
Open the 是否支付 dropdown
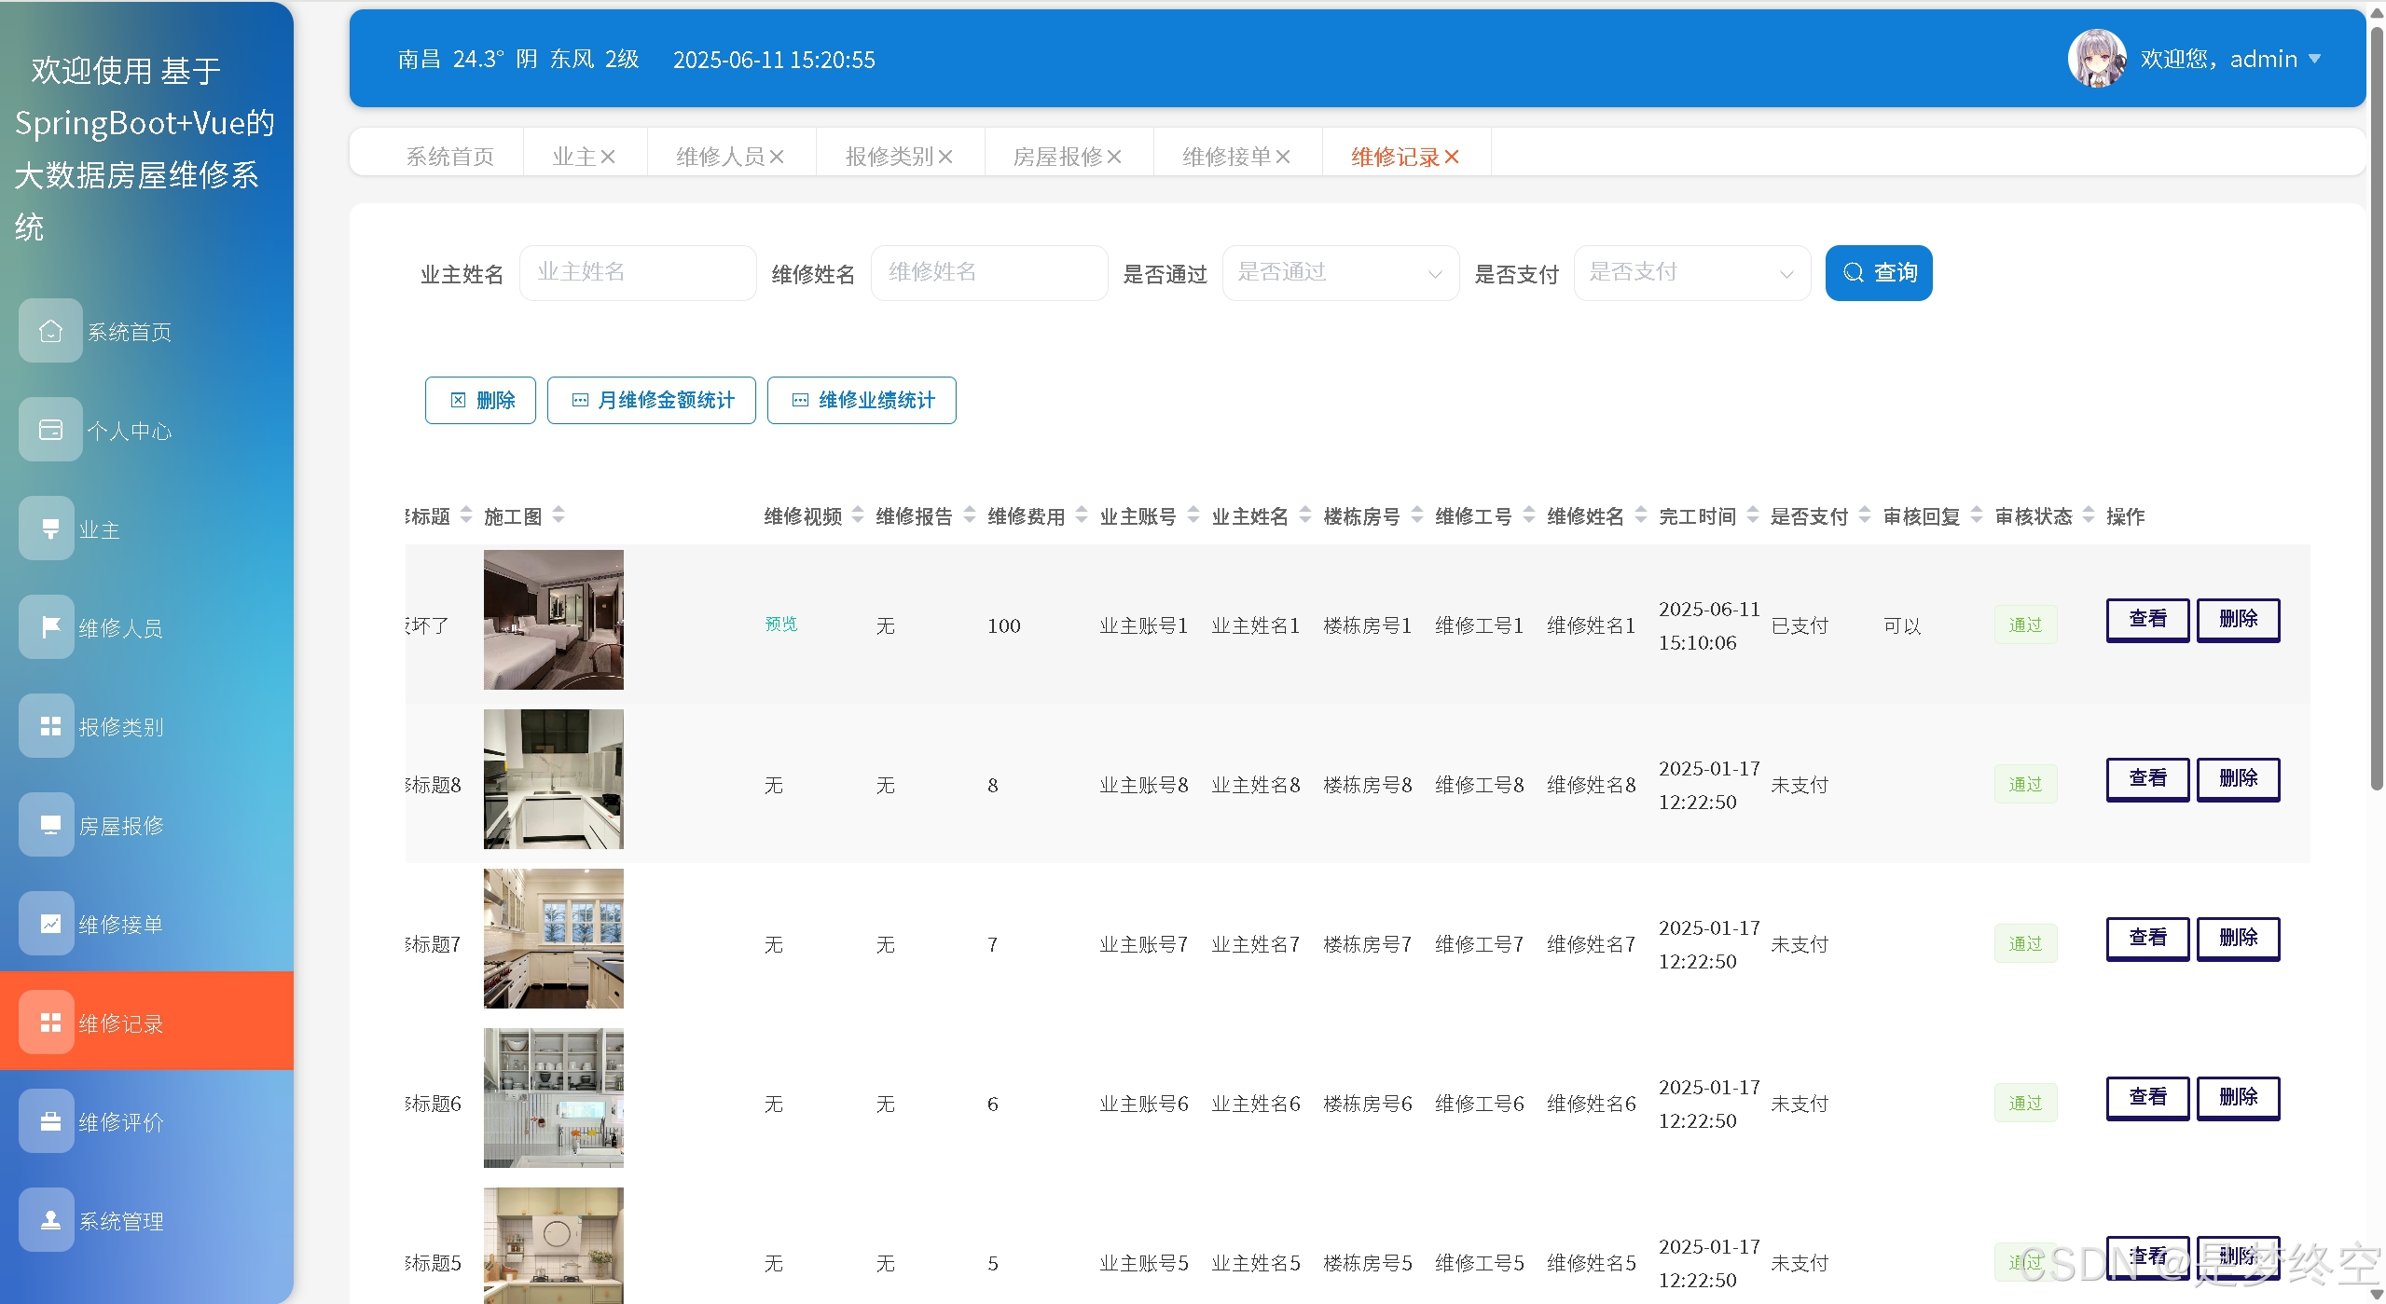tap(1691, 273)
